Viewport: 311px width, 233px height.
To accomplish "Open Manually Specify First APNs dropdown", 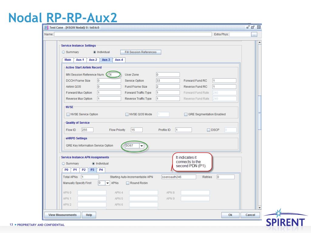I will (x=107, y=183).
